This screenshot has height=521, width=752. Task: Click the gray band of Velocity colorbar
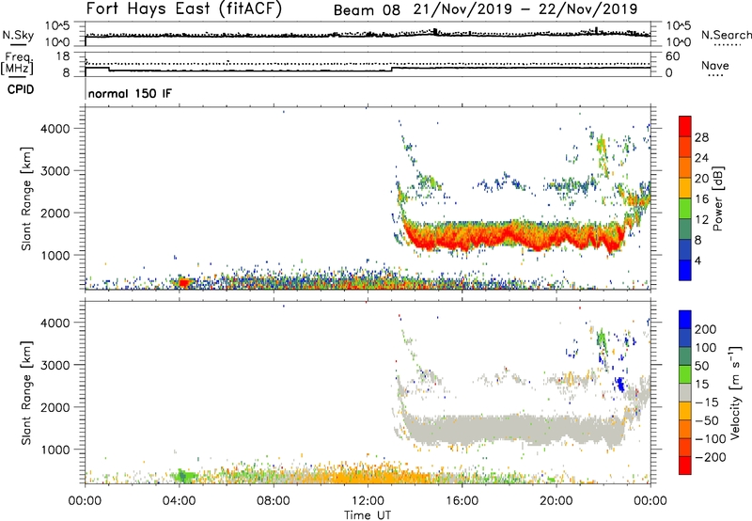tap(685, 392)
